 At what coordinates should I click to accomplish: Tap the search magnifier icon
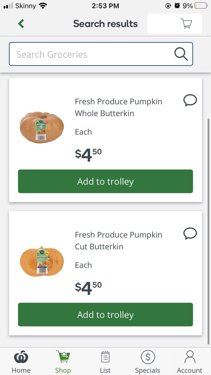181,54
